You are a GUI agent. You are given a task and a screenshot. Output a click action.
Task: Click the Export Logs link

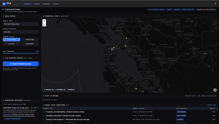212,105
